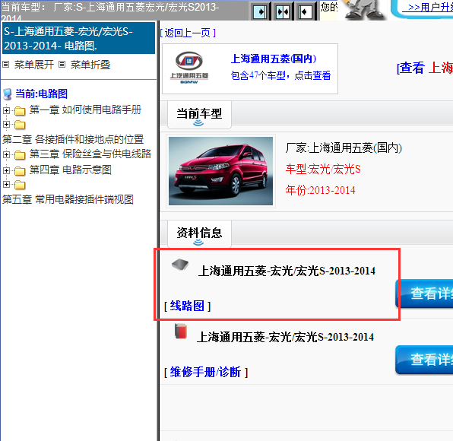Select 第四章 电路示意图 label
The height and width of the screenshot is (441, 453).
click(x=70, y=170)
